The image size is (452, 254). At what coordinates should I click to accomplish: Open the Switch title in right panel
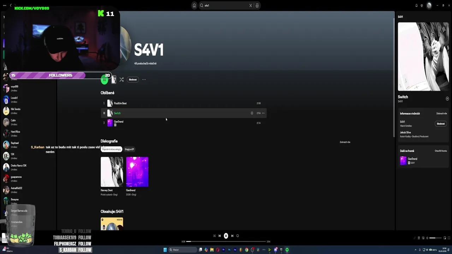(403, 97)
